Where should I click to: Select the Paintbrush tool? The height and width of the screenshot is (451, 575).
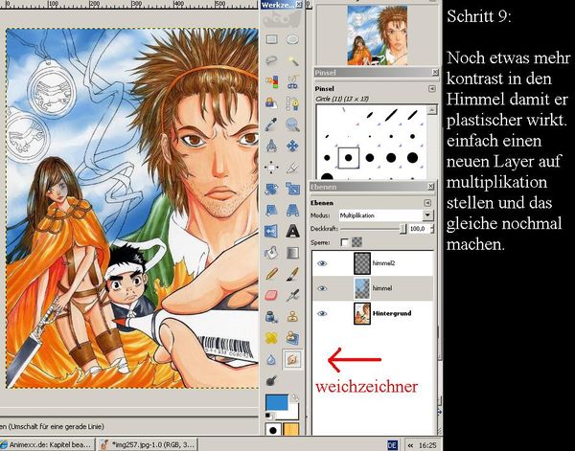pos(292,274)
